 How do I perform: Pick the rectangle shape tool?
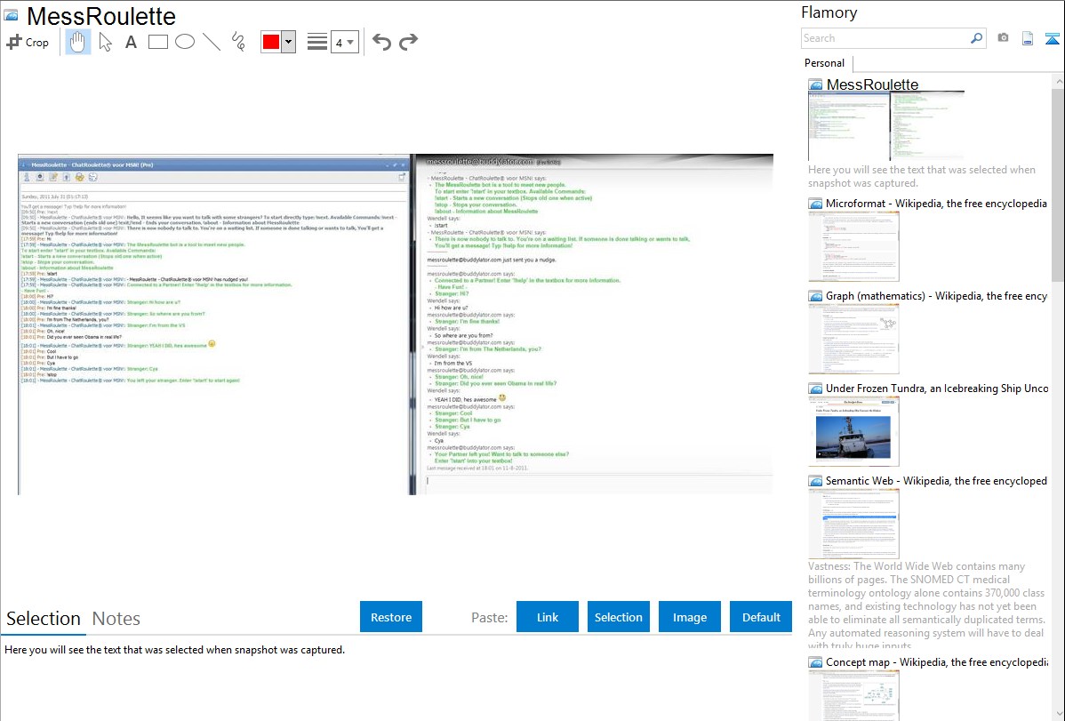158,42
